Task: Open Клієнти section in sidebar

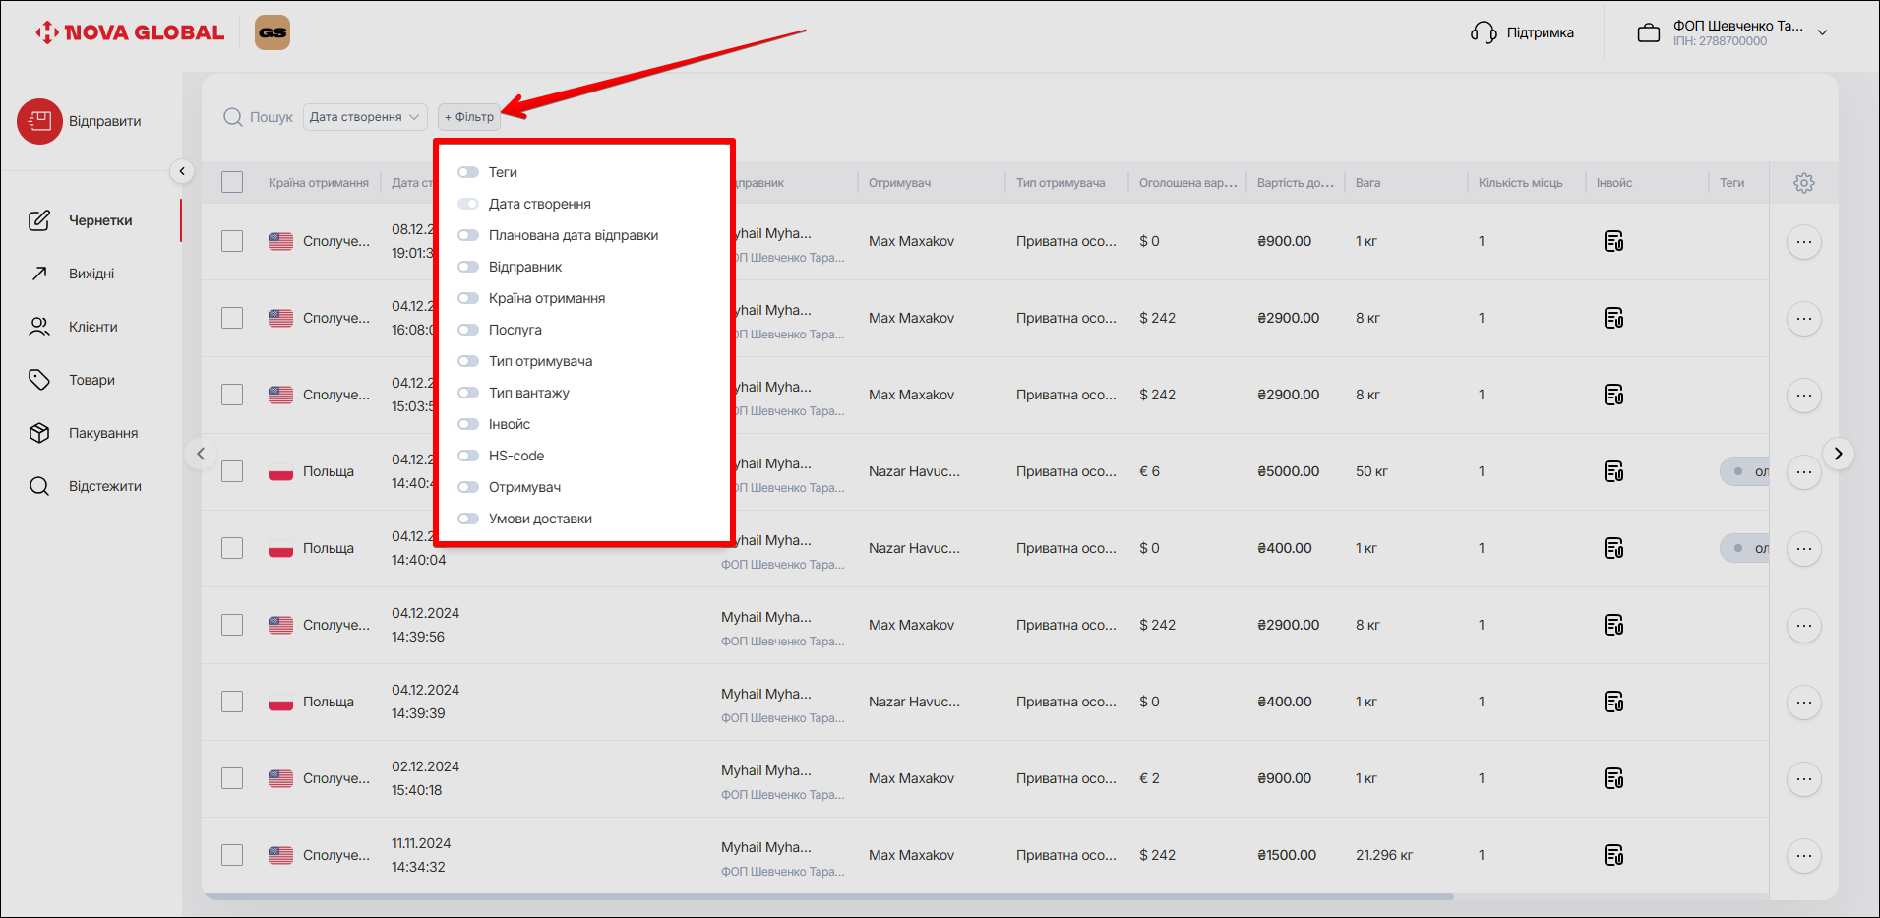Action: pos(92,327)
